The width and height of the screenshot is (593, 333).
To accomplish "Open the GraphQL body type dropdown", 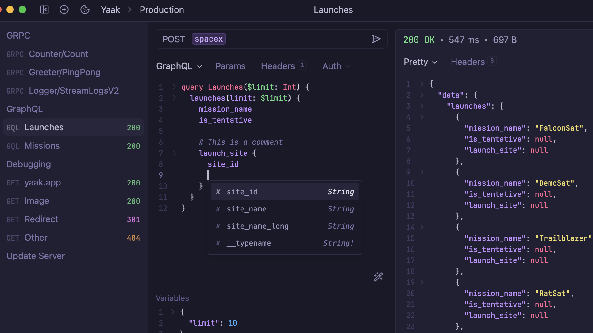I will pos(179,66).
